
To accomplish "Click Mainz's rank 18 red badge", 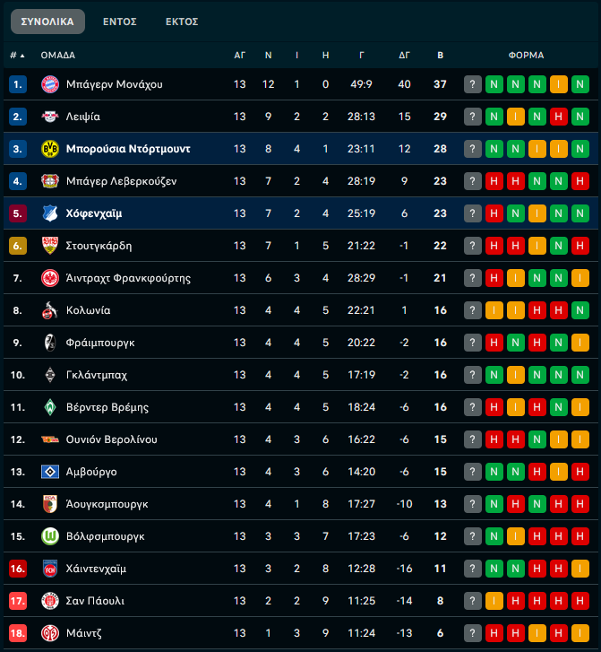I will click(x=18, y=633).
